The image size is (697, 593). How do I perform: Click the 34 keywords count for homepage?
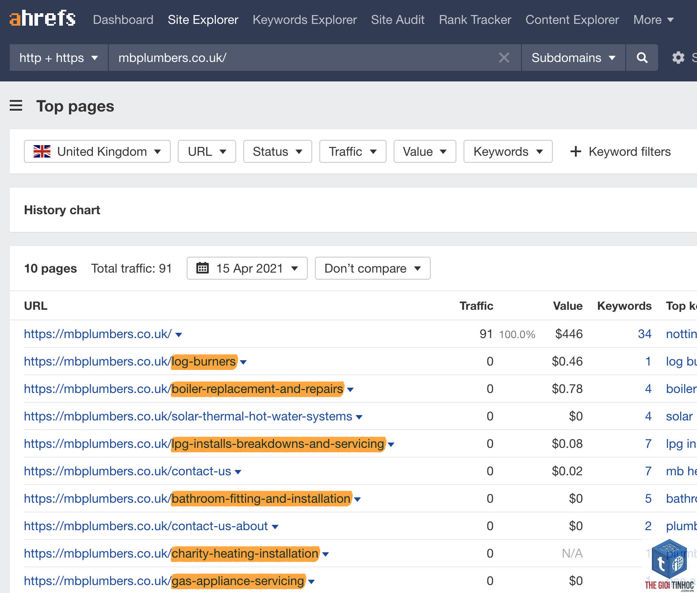tap(644, 334)
